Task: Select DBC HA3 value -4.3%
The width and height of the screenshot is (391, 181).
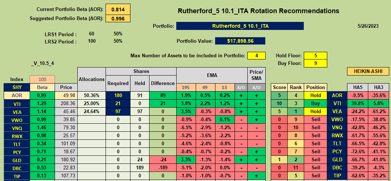Action: click(x=379, y=168)
